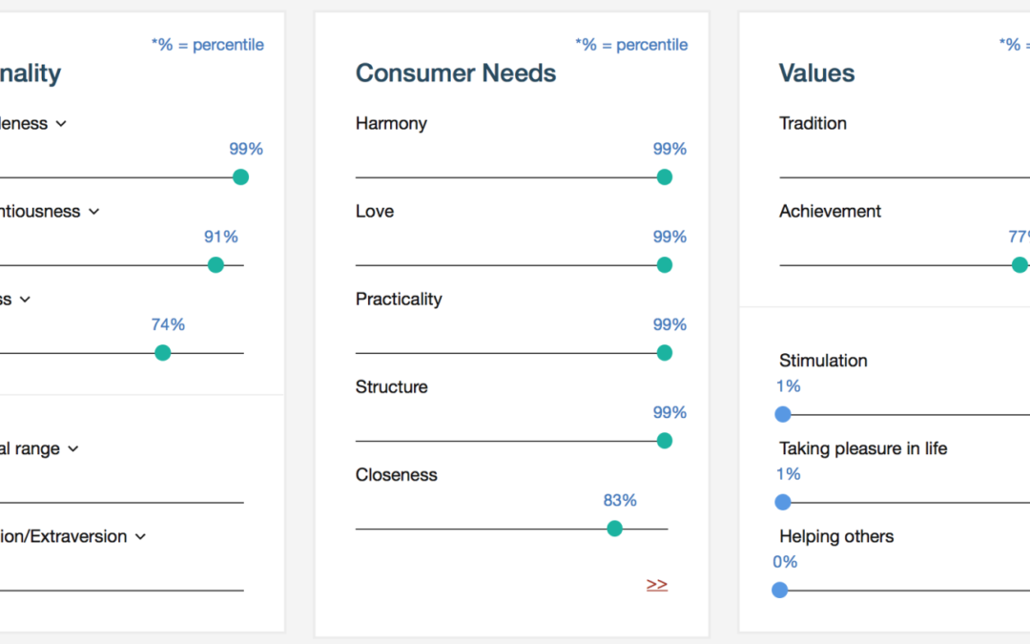This screenshot has height=644, width=1030.
Task: Click the 74% green slider handle
Action: point(163,353)
